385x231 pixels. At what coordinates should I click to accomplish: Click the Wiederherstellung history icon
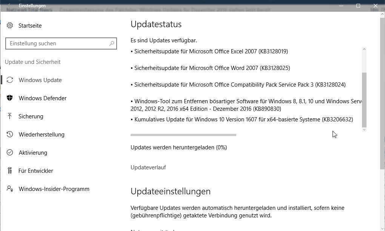pyautogui.click(x=10, y=135)
